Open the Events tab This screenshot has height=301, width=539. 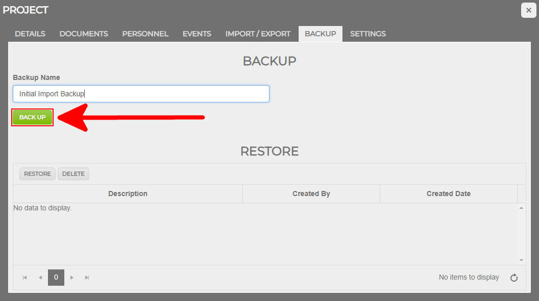tap(197, 34)
